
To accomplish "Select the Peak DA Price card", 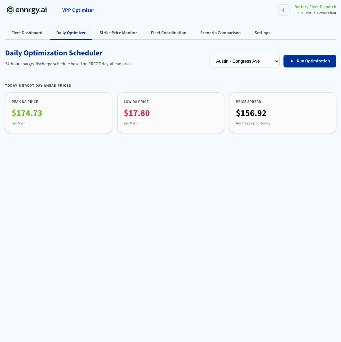I will tap(58, 112).
